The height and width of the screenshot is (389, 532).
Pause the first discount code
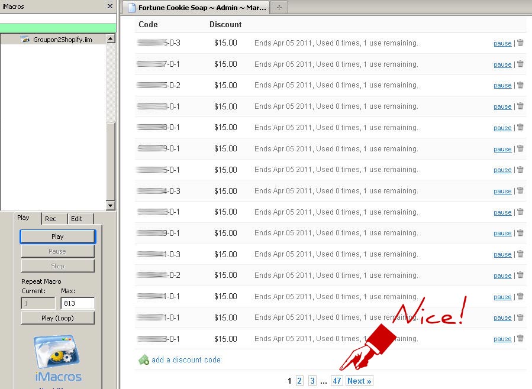coord(502,43)
